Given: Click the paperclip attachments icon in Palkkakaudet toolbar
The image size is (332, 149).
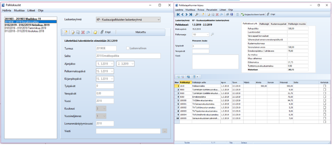Looking at the screenshot, I should tap(102, 32).
